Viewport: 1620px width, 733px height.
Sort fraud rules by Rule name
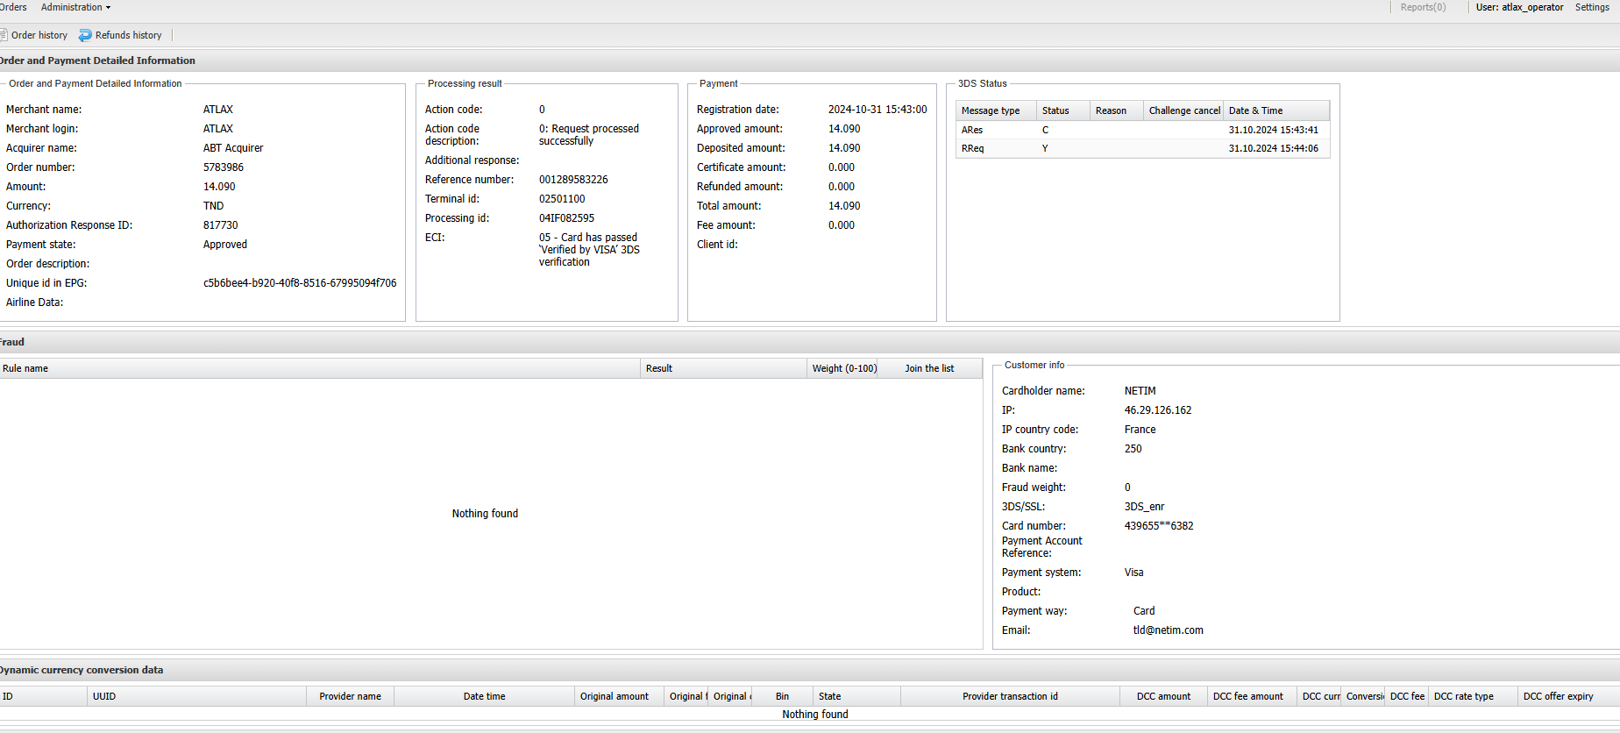click(x=25, y=368)
